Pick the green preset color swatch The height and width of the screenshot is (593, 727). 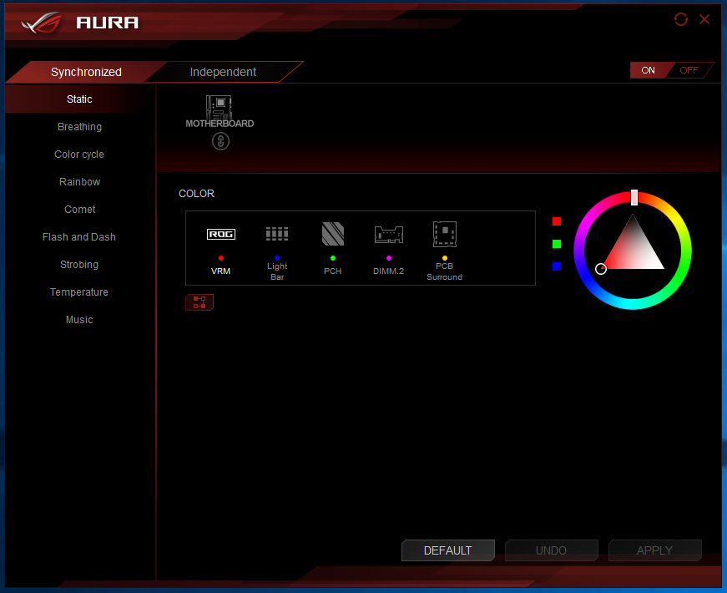tap(557, 244)
